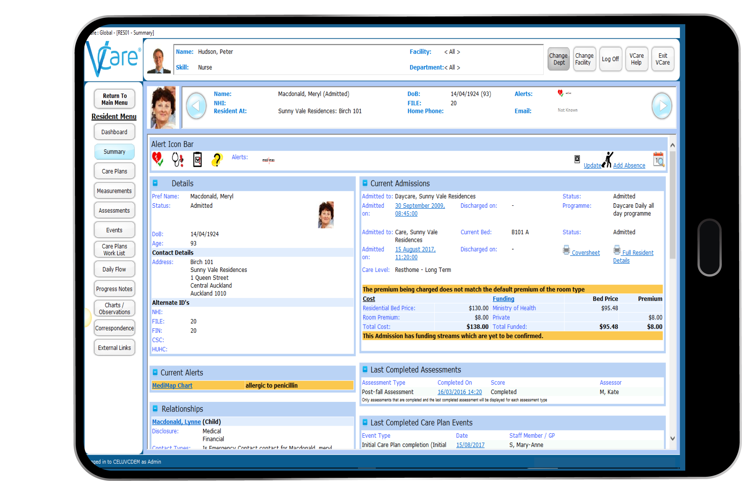Screen dimensions: 742x481
Task: Click the Update link
Action: (592, 165)
